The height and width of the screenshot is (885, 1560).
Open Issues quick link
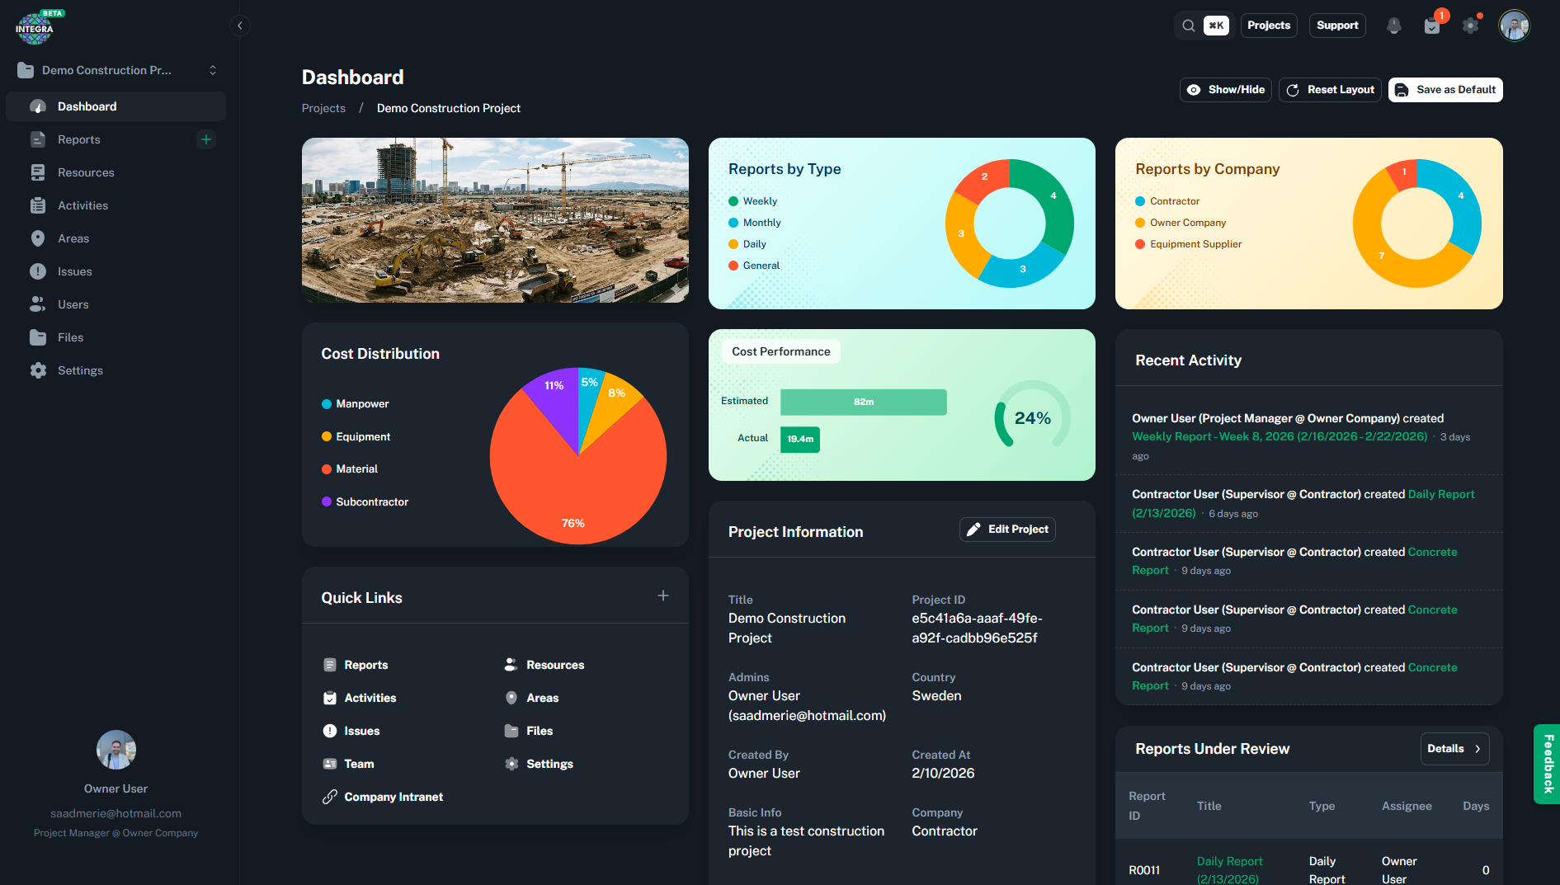pos(351,731)
